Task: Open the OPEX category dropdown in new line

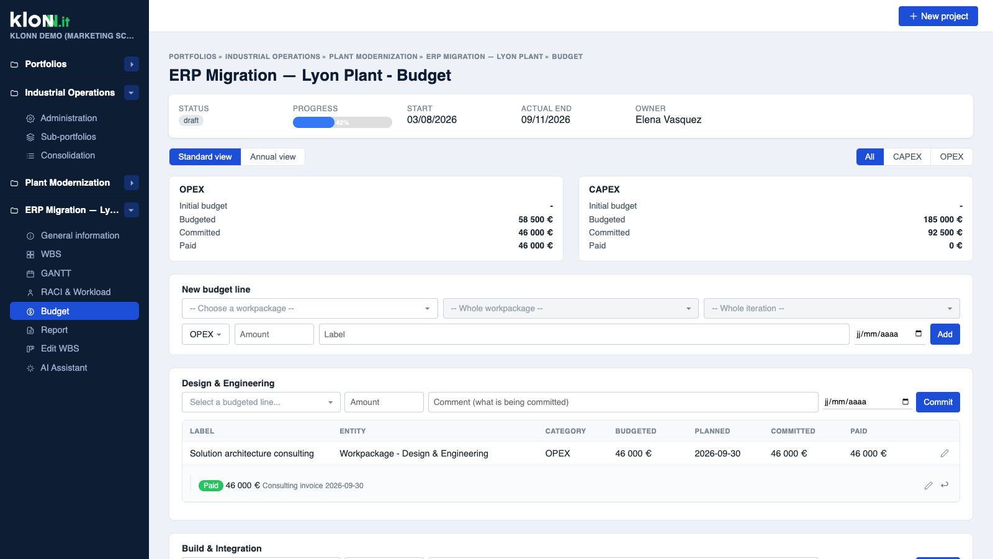Action: pyautogui.click(x=205, y=334)
